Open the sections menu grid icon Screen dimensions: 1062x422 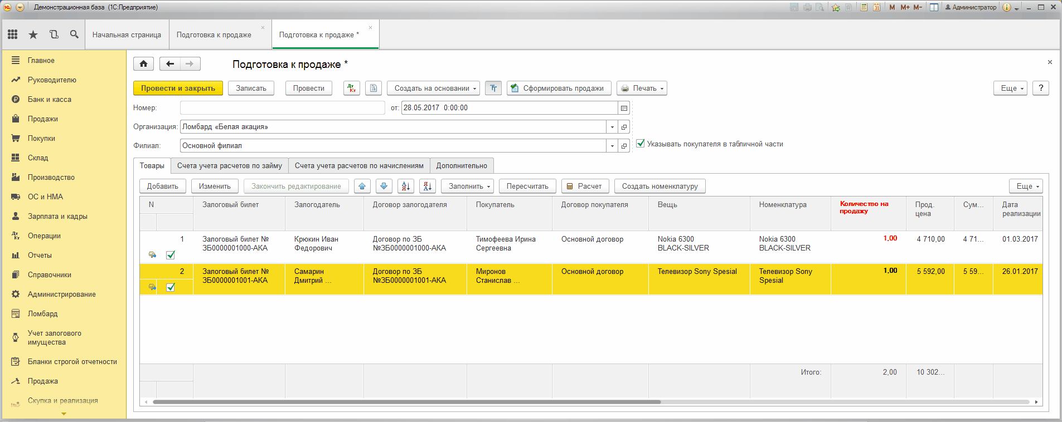tap(13, 35)
